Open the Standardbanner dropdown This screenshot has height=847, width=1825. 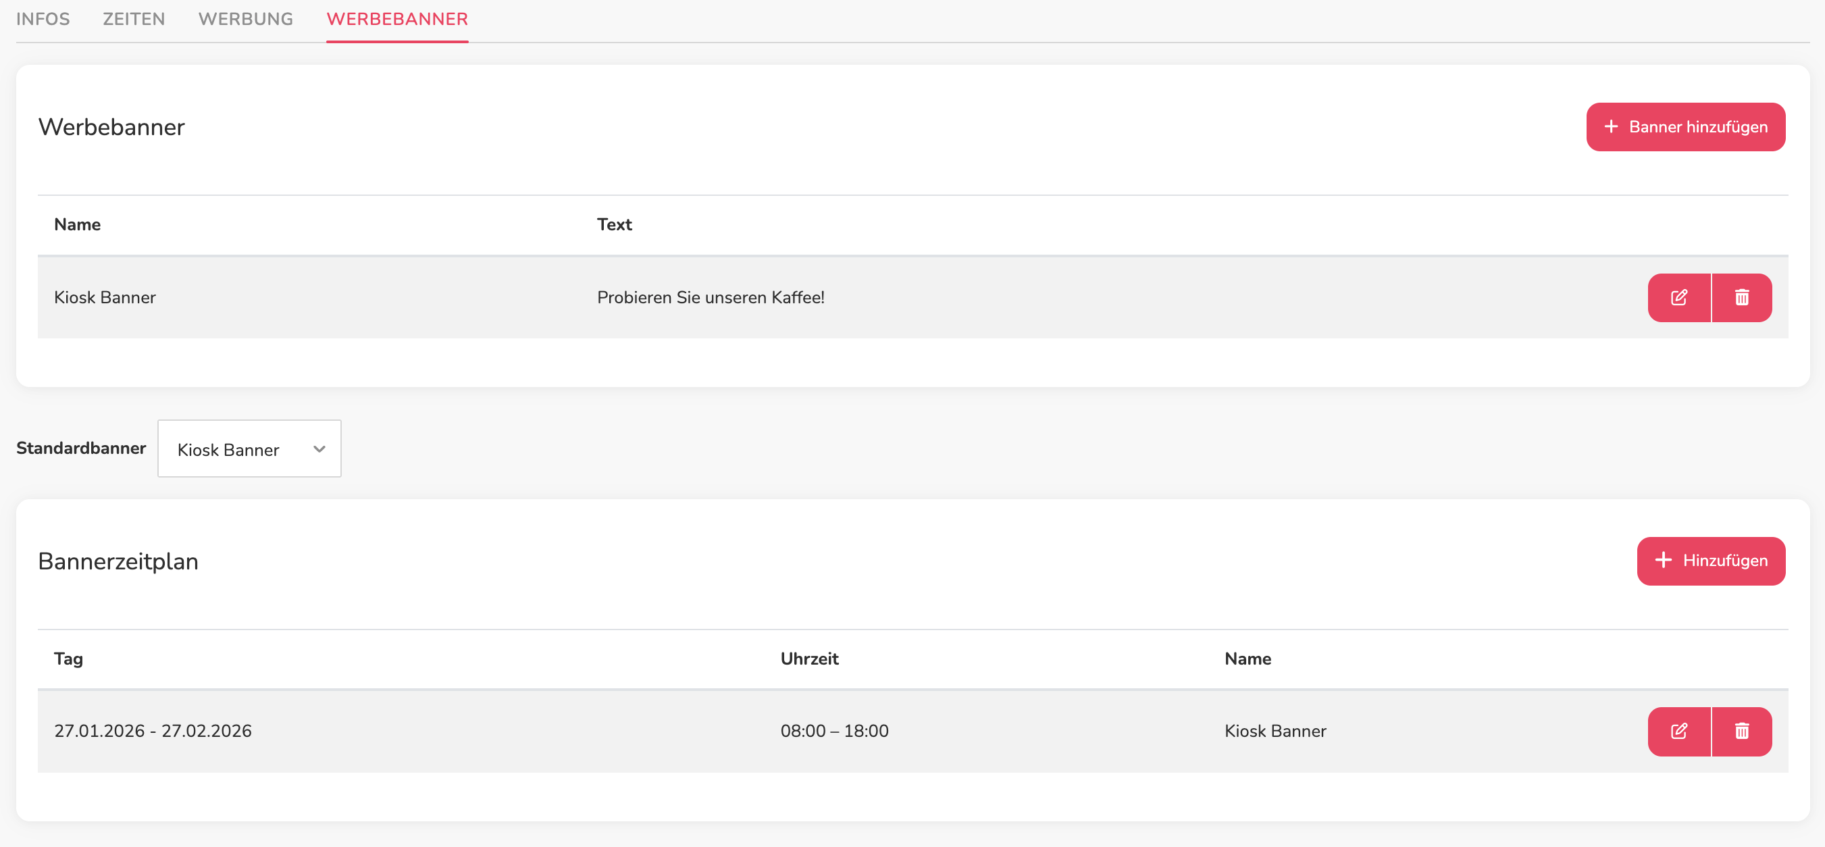[x=249, y=449]
